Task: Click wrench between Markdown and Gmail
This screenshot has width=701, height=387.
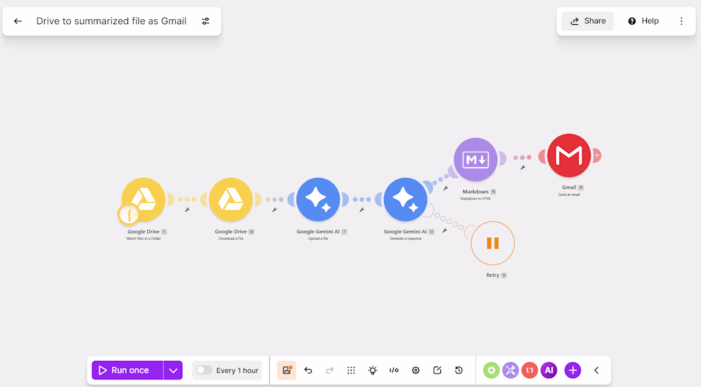Action: point(523,168)
